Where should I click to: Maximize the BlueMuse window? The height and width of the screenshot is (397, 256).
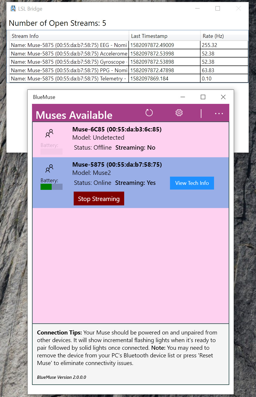click(x=203, y=97)
